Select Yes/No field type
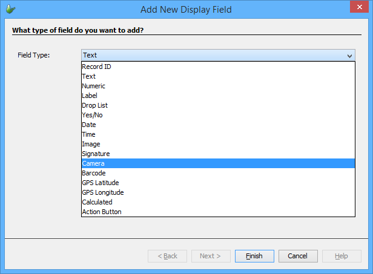 coord(92,115)
